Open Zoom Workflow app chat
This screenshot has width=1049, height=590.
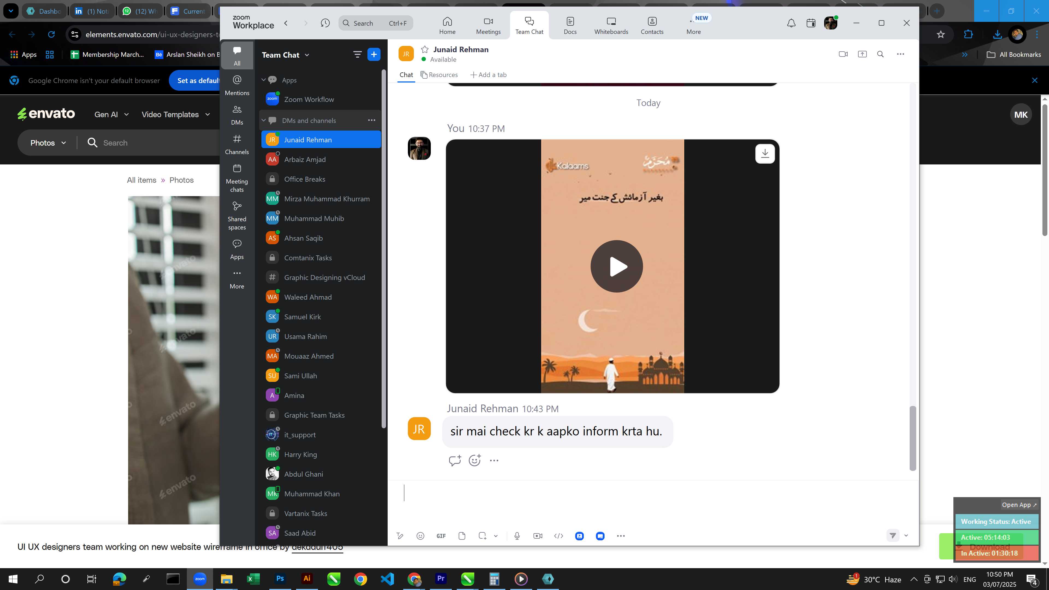pos(321,99)
